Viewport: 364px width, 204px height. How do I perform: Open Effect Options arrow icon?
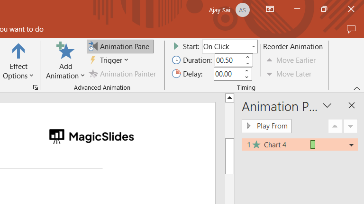(18, 52)
